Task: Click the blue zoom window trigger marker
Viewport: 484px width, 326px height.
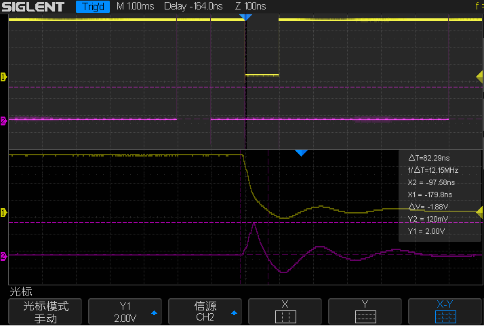Action: (x=301, y=153)
